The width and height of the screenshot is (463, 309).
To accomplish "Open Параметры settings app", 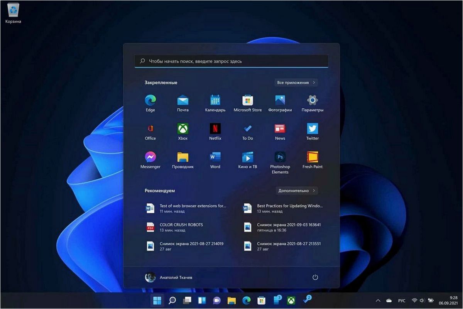I will [313, 104].
